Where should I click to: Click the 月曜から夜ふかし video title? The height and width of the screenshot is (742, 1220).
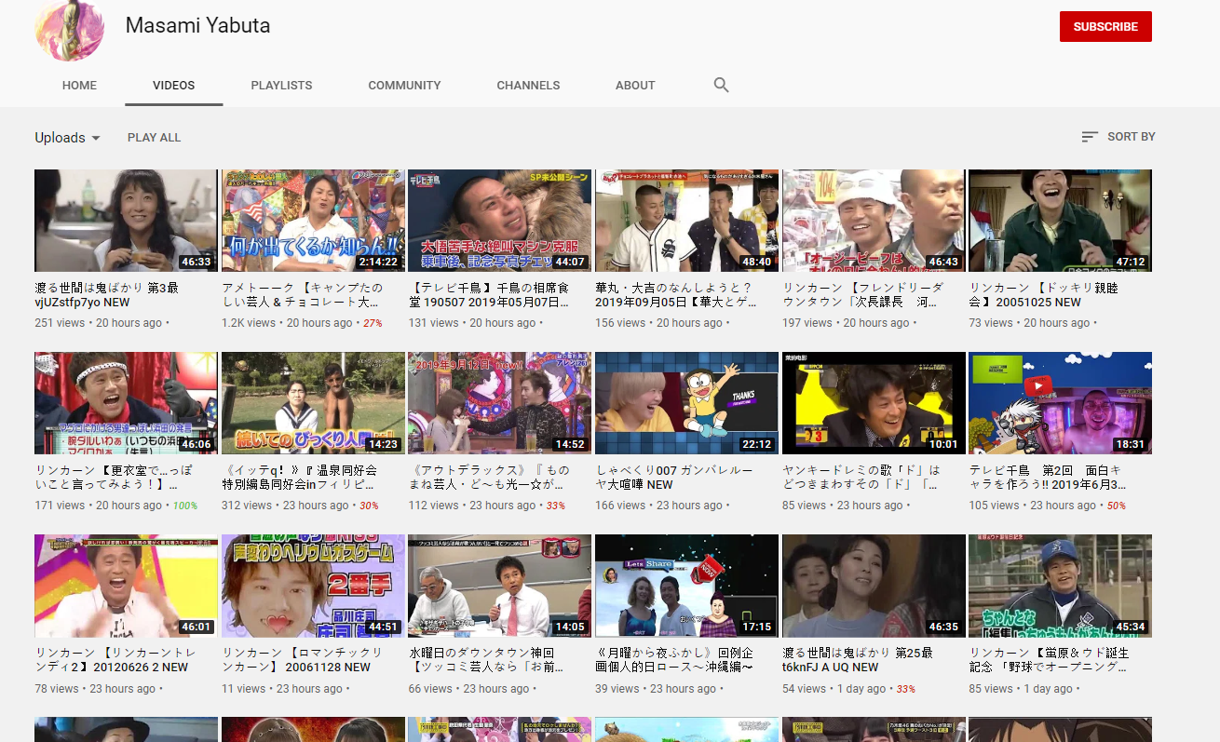pos(675,660)
